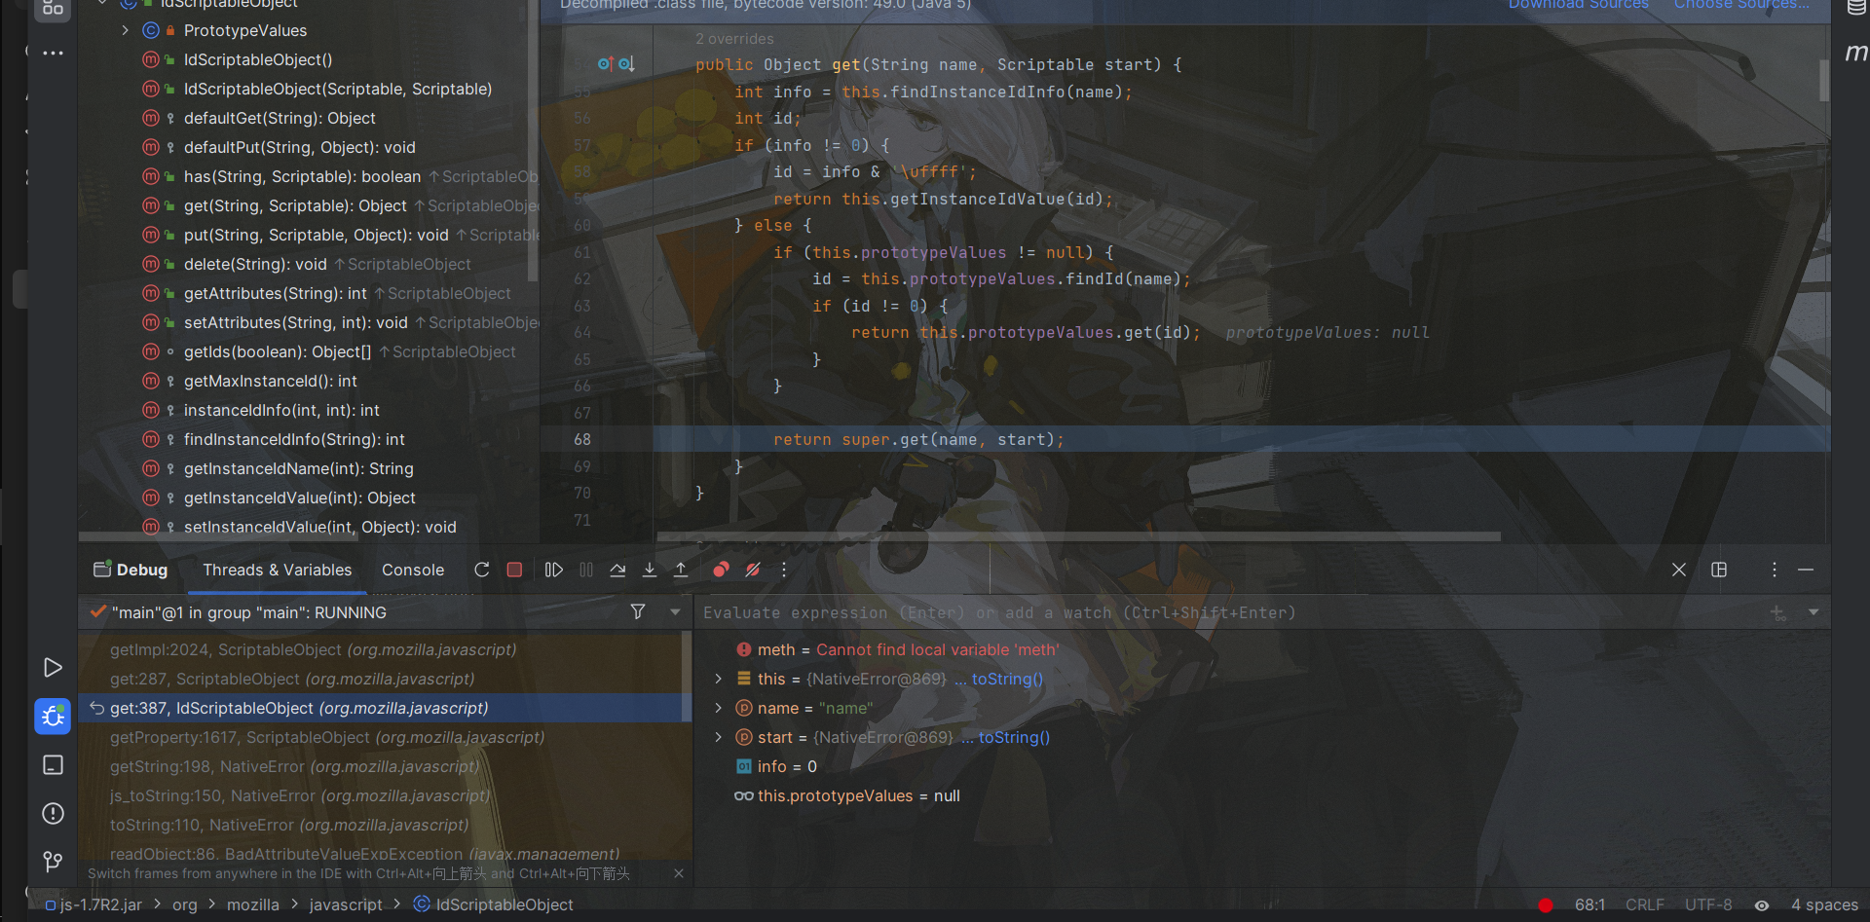
Task: Click toString() link on 'start' variable
Action: (1014, 737)
